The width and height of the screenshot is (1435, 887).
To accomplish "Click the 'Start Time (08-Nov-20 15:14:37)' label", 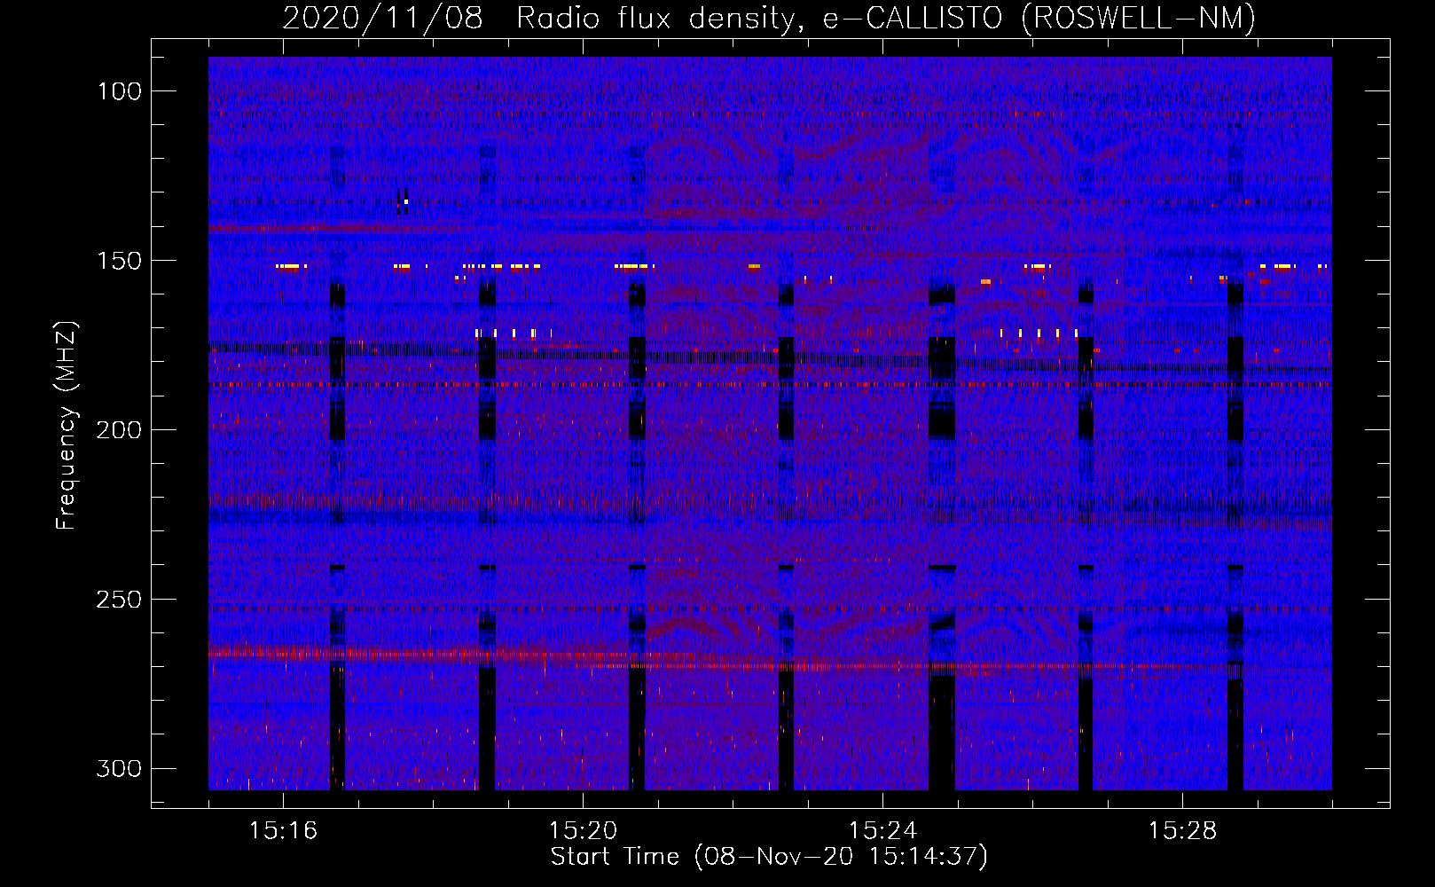I will (769, 857).
